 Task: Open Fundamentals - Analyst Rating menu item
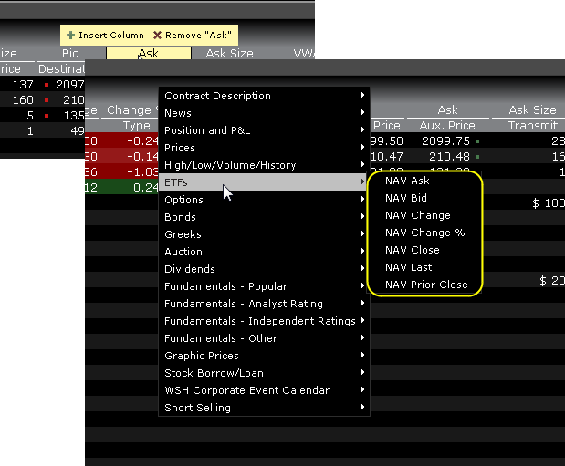pyautogui.click(x=243, y=304)
